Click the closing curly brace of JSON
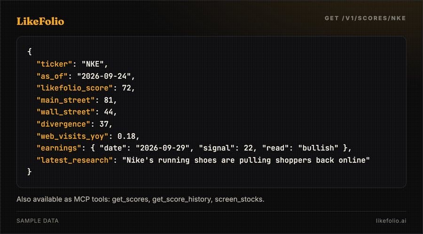Screen dimensions: 423x234 pos(30,172)
